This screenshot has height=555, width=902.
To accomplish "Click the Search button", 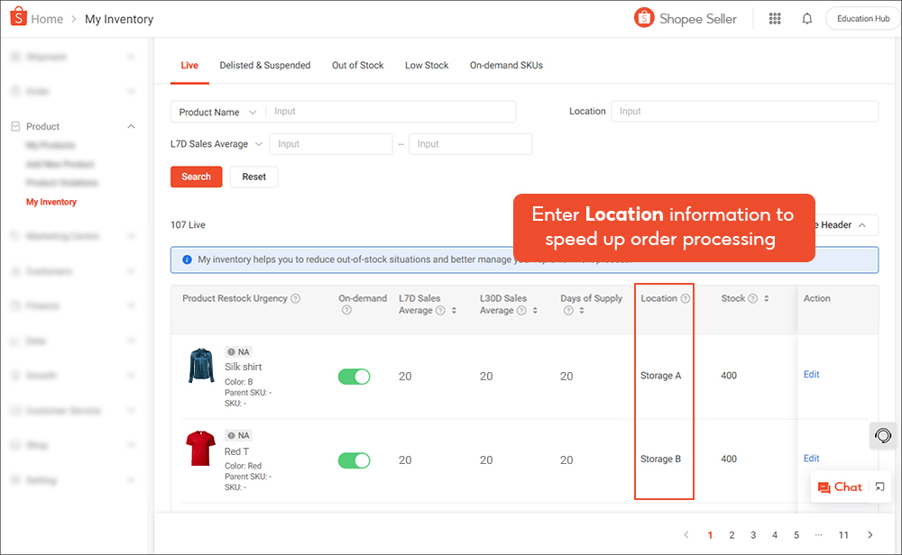I will tap(196, 177).
